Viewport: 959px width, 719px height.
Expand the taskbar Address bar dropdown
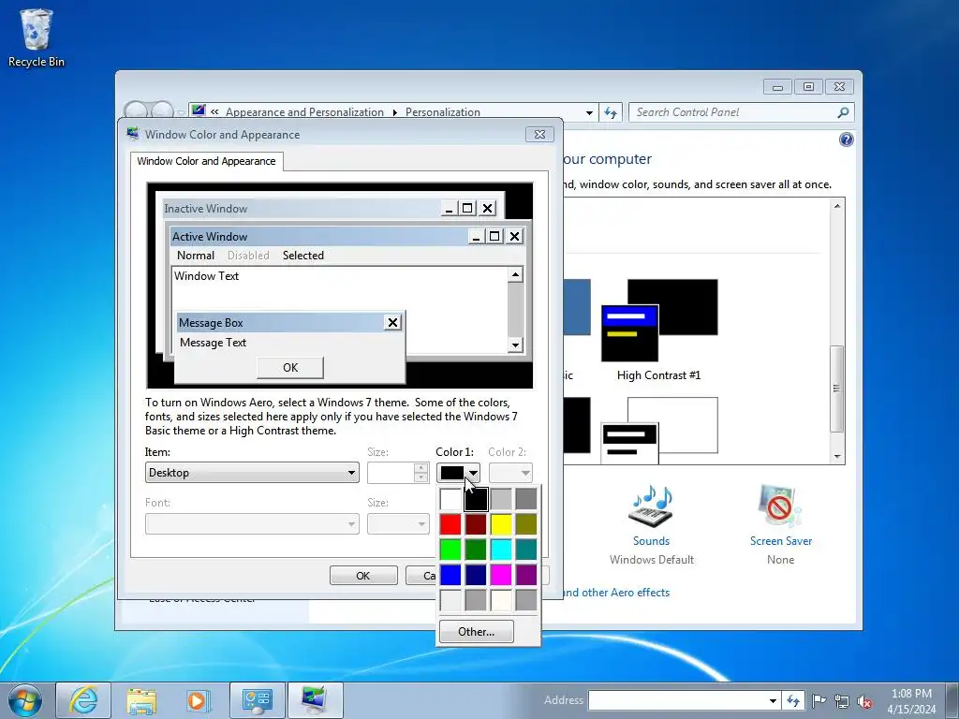(773, 700)
